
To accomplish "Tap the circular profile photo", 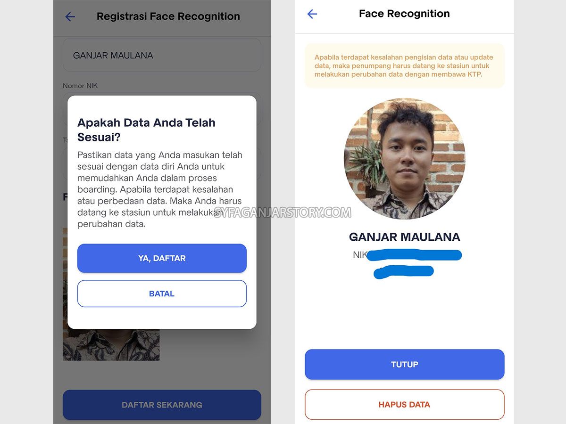I will [404, 159].
